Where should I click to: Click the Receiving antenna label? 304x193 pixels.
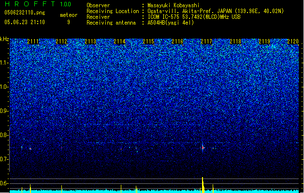pos(111,23)
